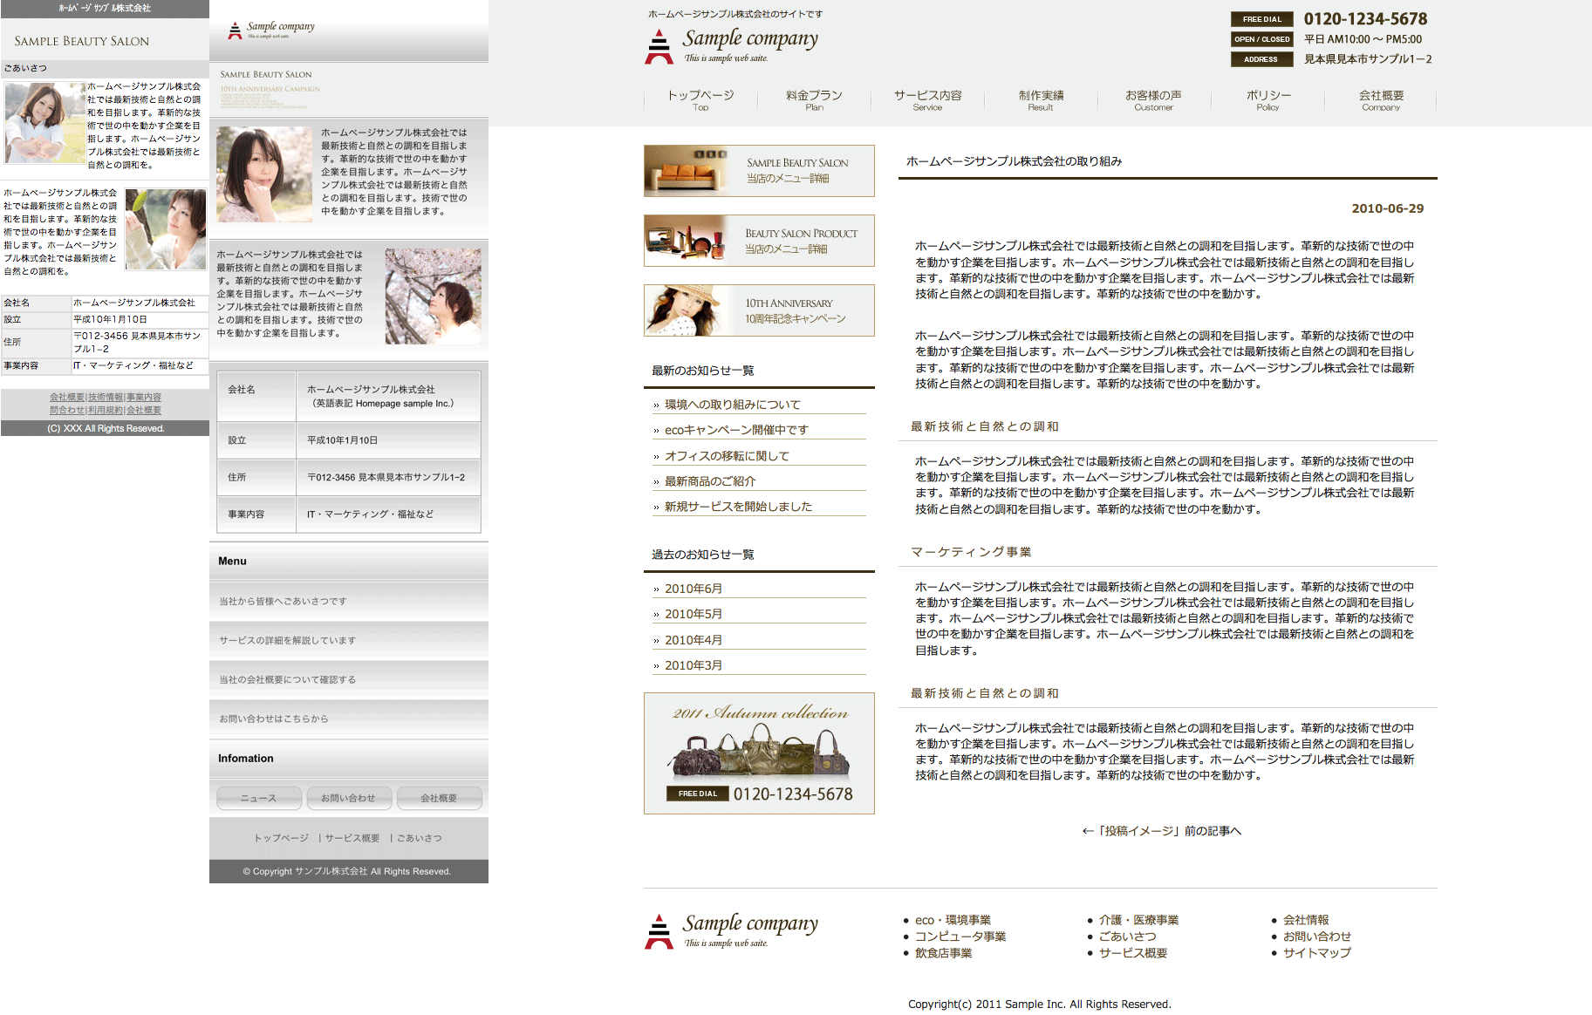The image size is (1592, 1015).
Task: Select 当社から皆様へごあいさつです in the Menu list
Action: 283,602
